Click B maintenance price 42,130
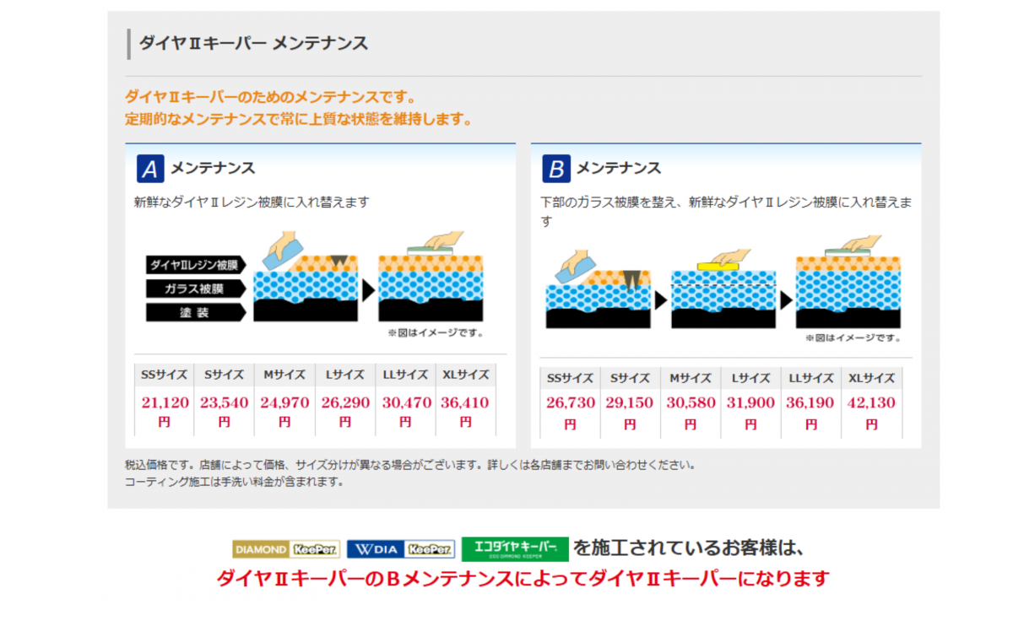This screenshot has height=637, width=1013. click(871, 403)
